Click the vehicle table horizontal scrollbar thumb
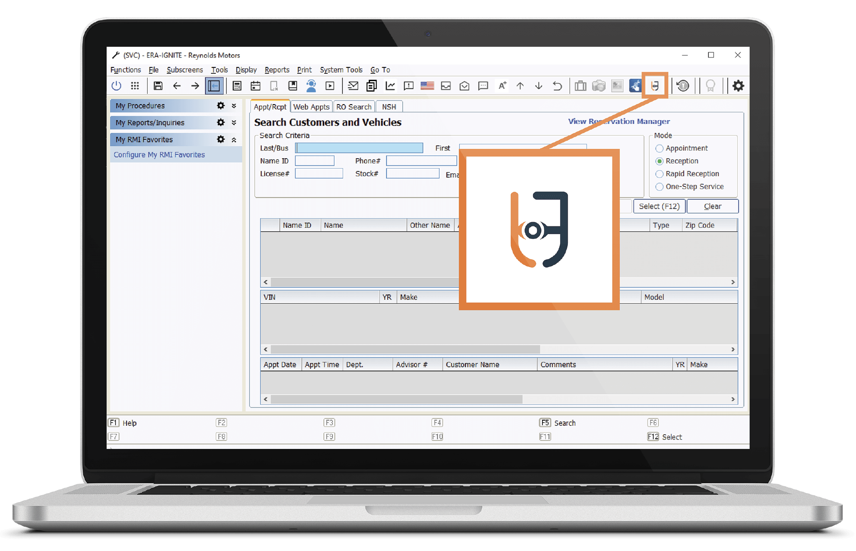Viewport: 856px width, 551px height. 405,349
